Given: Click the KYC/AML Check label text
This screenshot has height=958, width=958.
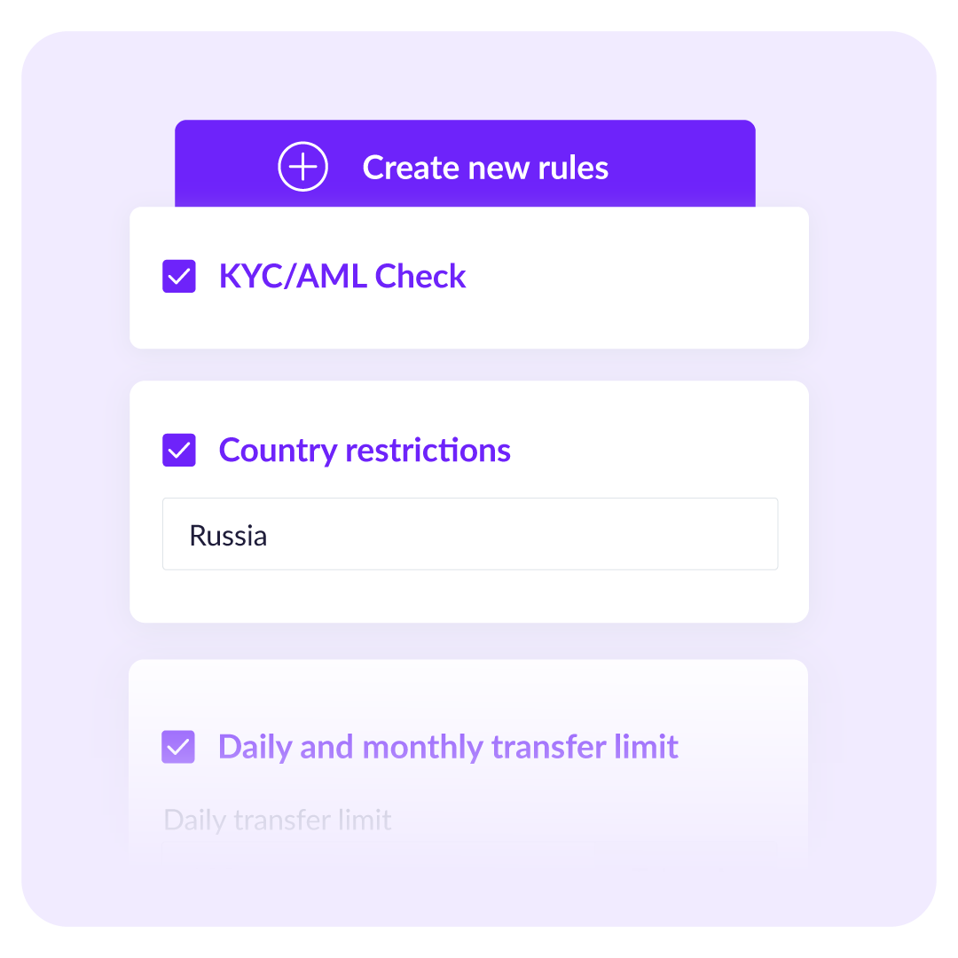Looking at the screenshot, I should [x=342, y=277].
